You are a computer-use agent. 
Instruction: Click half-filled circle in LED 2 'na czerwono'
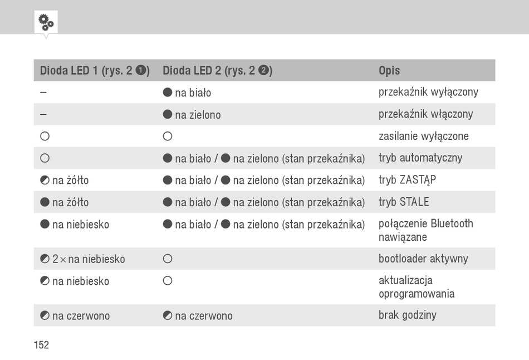point(168,315)
